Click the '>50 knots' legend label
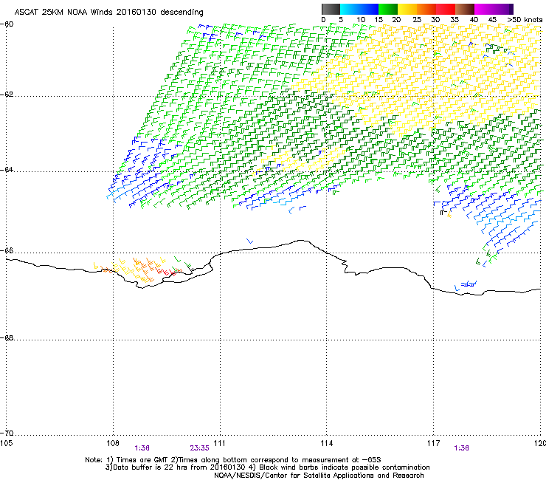Screen dimensions: 546x480 pyautogui.click(x=525, y=20)
